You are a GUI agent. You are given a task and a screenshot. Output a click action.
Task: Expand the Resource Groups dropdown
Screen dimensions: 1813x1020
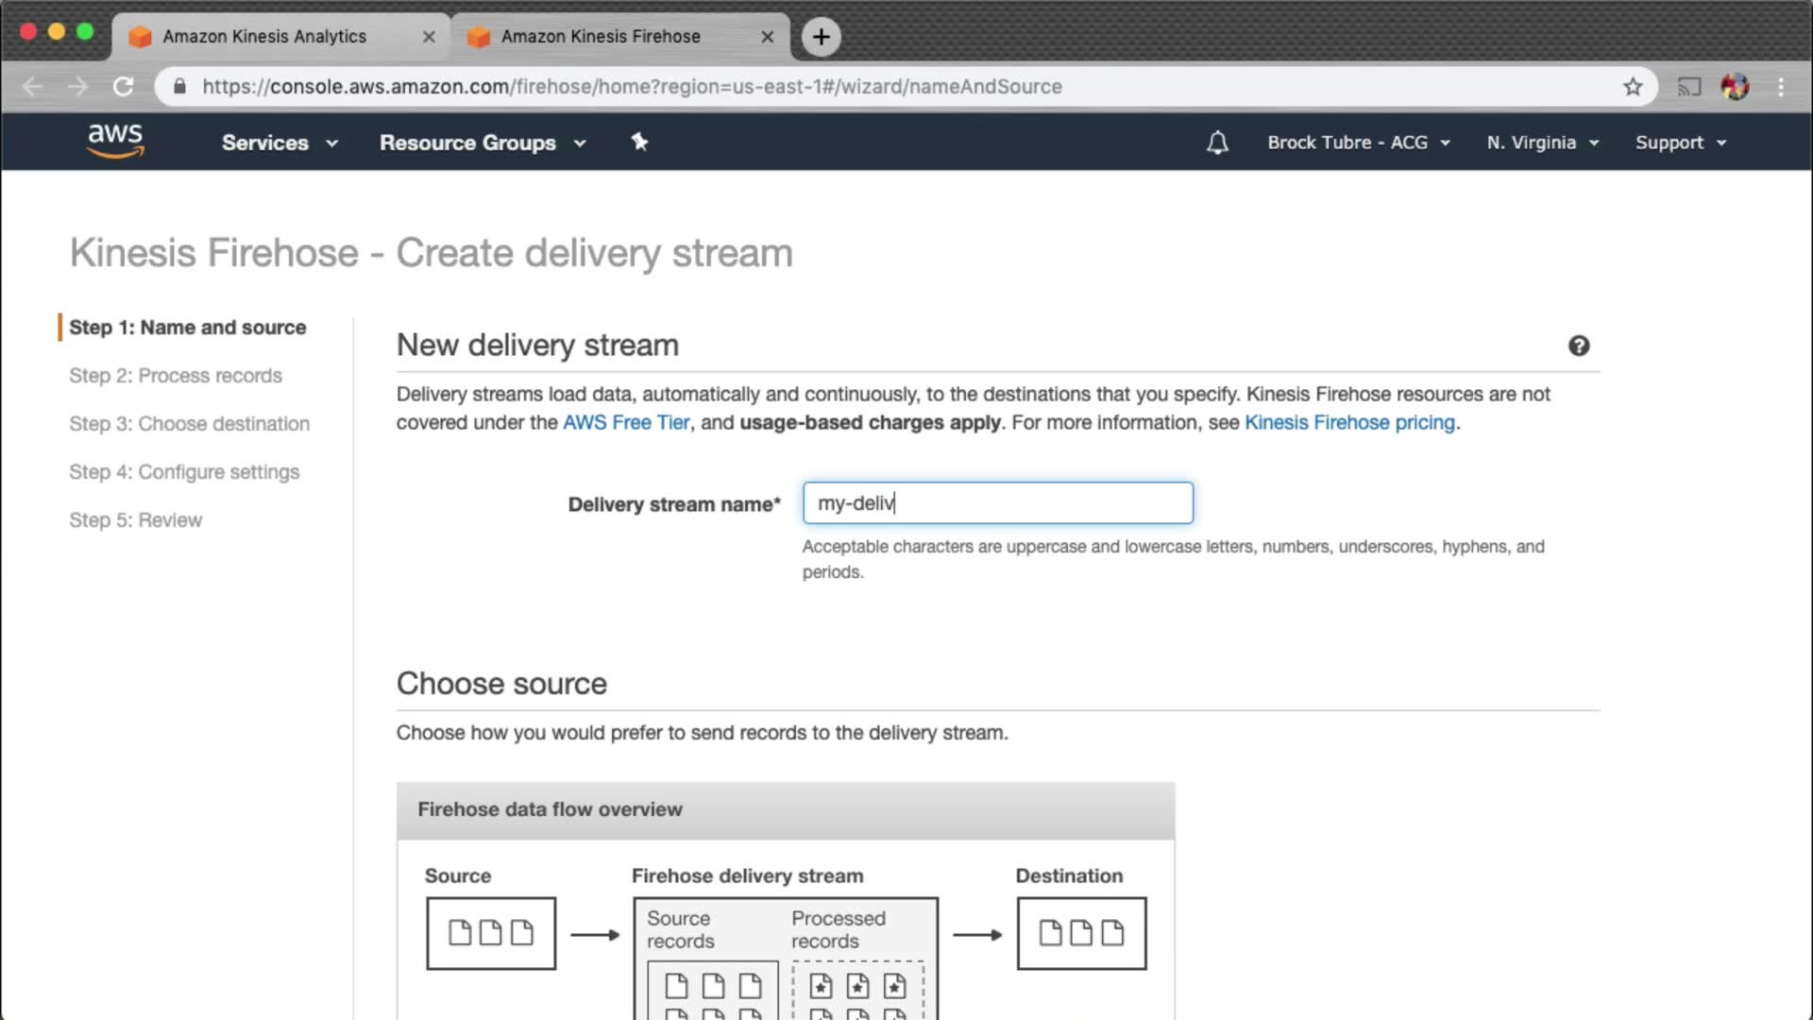(482, 143)
